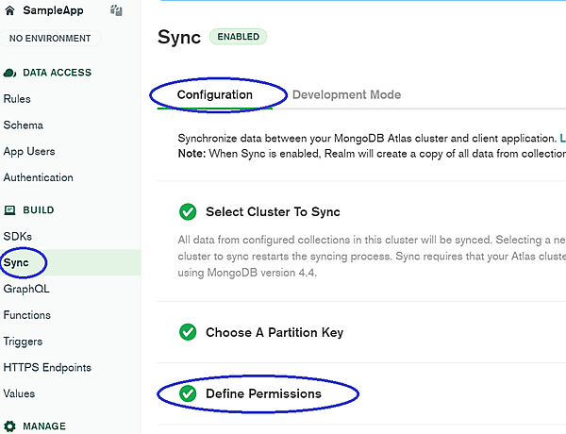Switch to the Configuration tab

(215, 95)
